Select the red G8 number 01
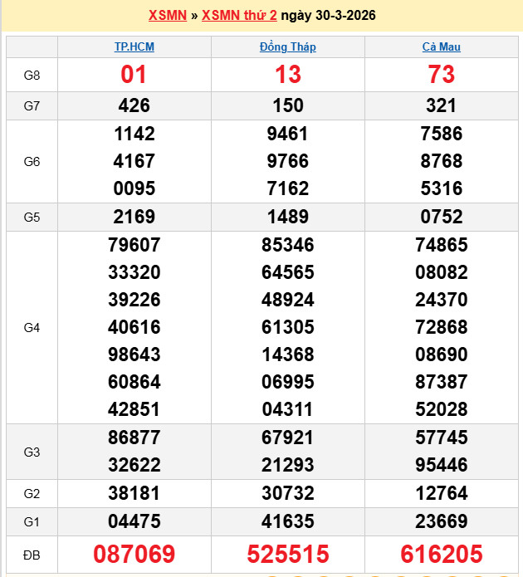523x577 pixels. 134,75
